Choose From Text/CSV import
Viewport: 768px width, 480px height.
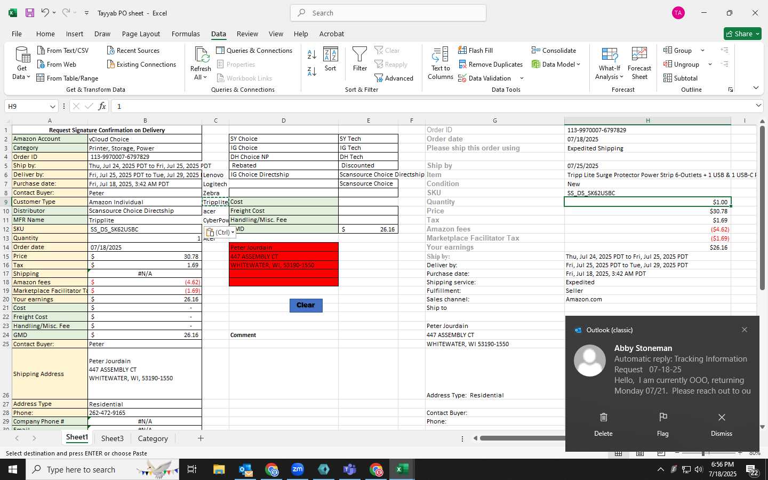63,50
